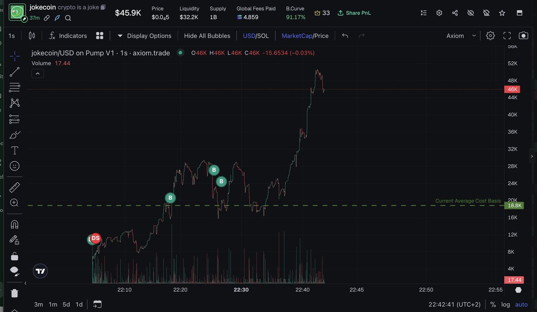The width and height of the screenshot is (537, 312).
Task: Open the 1s interval selector
Action: 12,36
